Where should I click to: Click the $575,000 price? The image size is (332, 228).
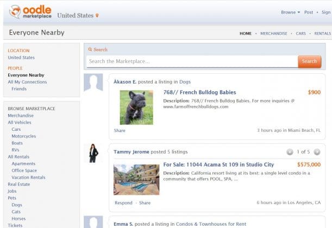pos(309,164)
